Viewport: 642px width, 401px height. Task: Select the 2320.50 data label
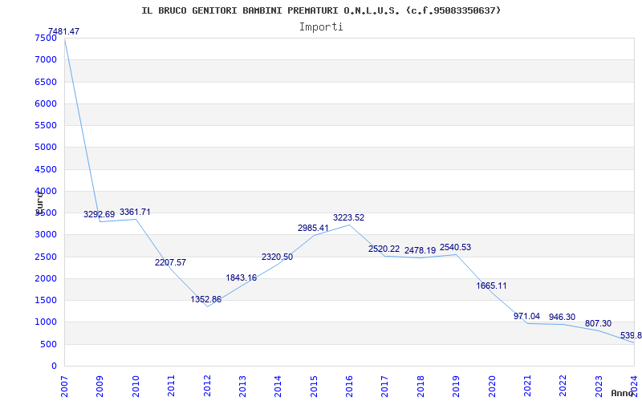point(277,257)
